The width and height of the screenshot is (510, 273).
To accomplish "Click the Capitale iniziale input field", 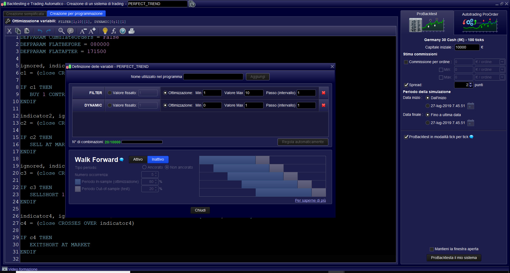I will [467, 47].
